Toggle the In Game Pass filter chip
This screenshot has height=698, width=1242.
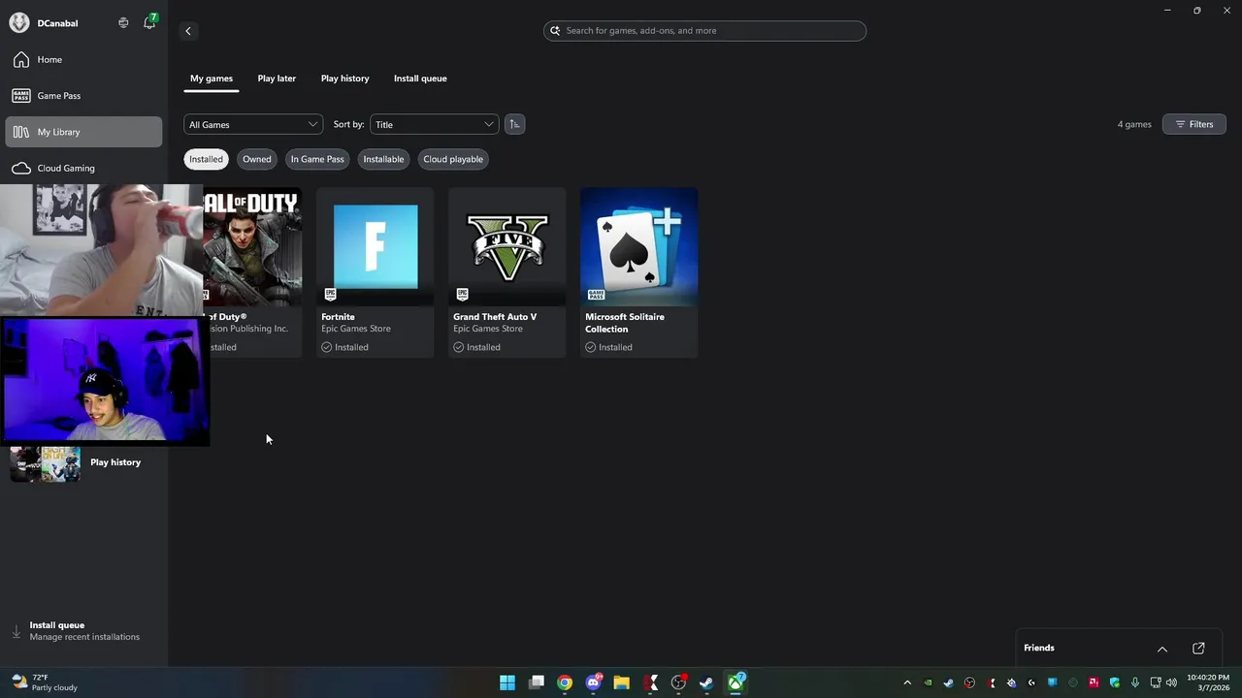tap(317, 159)
